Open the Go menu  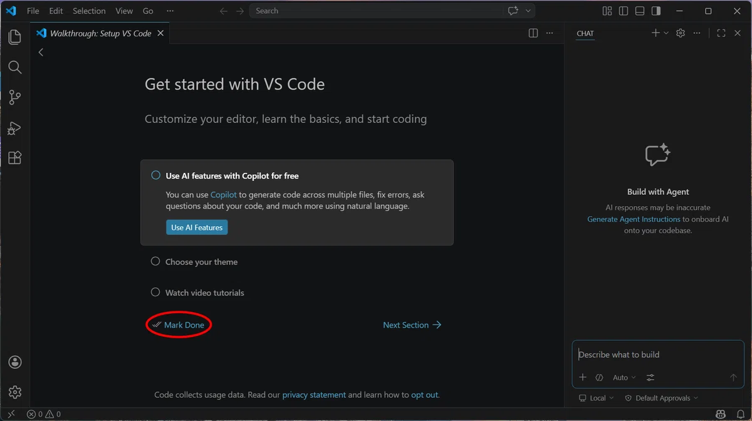(148, 11)
